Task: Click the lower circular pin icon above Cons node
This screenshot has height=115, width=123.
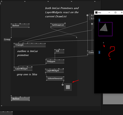Action: tap(92, 24)
